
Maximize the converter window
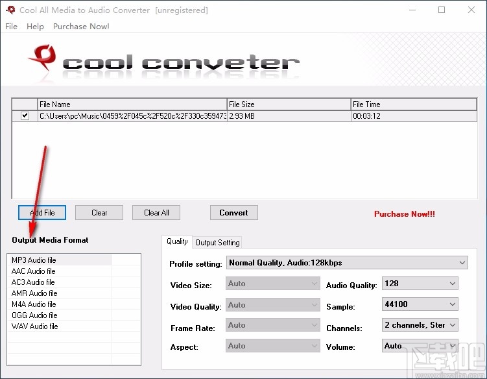click(x=442, y=10)
